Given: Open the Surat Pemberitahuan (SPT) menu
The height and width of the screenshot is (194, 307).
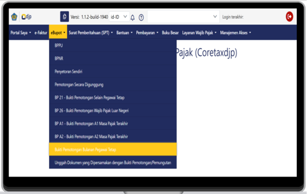Looking at the screenshot, I should click(91, 33).
